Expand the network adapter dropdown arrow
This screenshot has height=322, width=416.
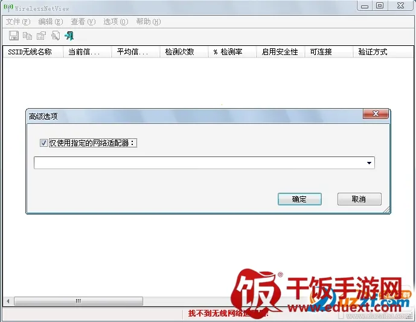(x=369, y=163)
